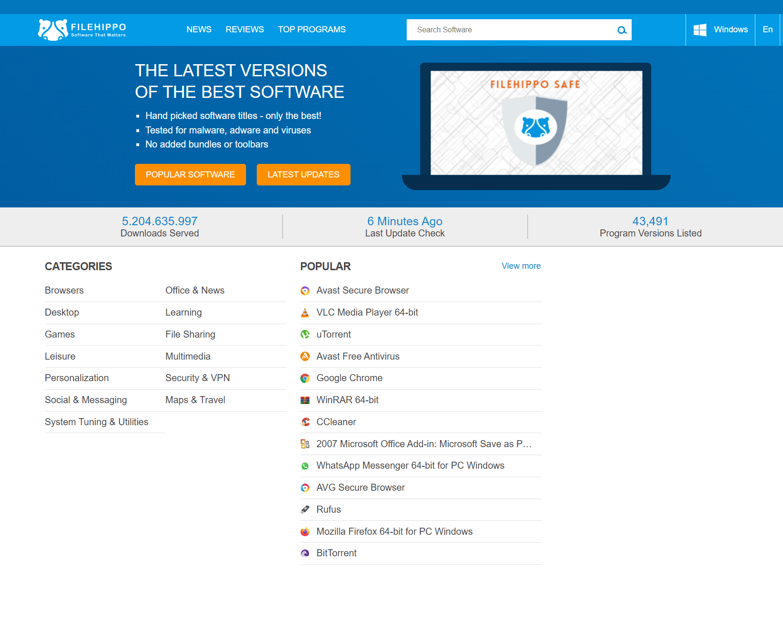Click the WinRAR 64-bit icon
This screenshot has height=619, width=783.
[x=305, y=400]
